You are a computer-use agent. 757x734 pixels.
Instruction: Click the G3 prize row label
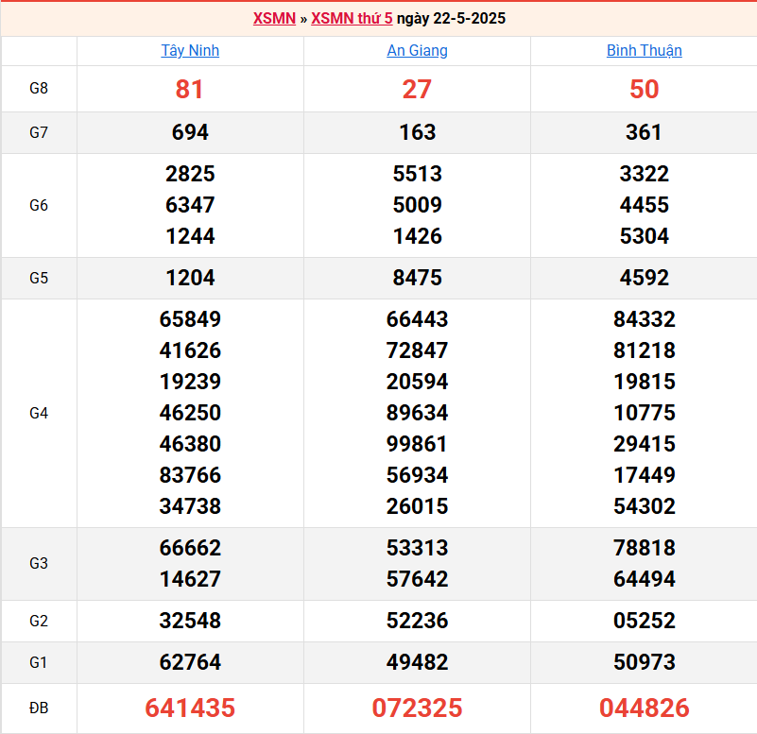[39, 564]
